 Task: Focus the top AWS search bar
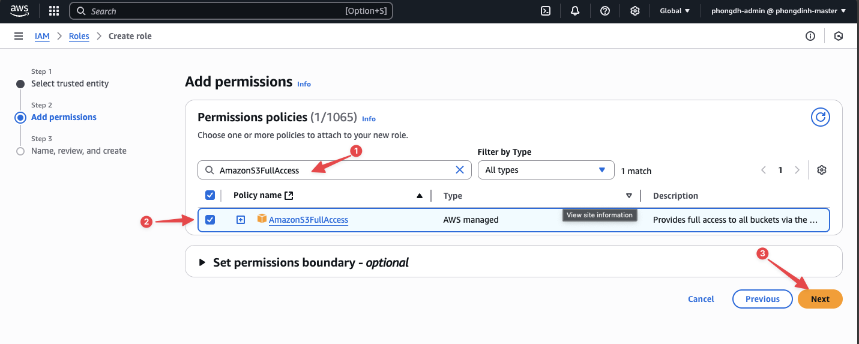point(231,11)
